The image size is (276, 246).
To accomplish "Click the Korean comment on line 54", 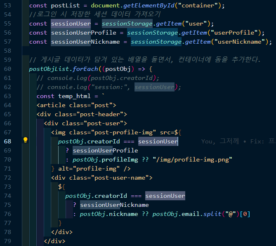I will (95, 14).
